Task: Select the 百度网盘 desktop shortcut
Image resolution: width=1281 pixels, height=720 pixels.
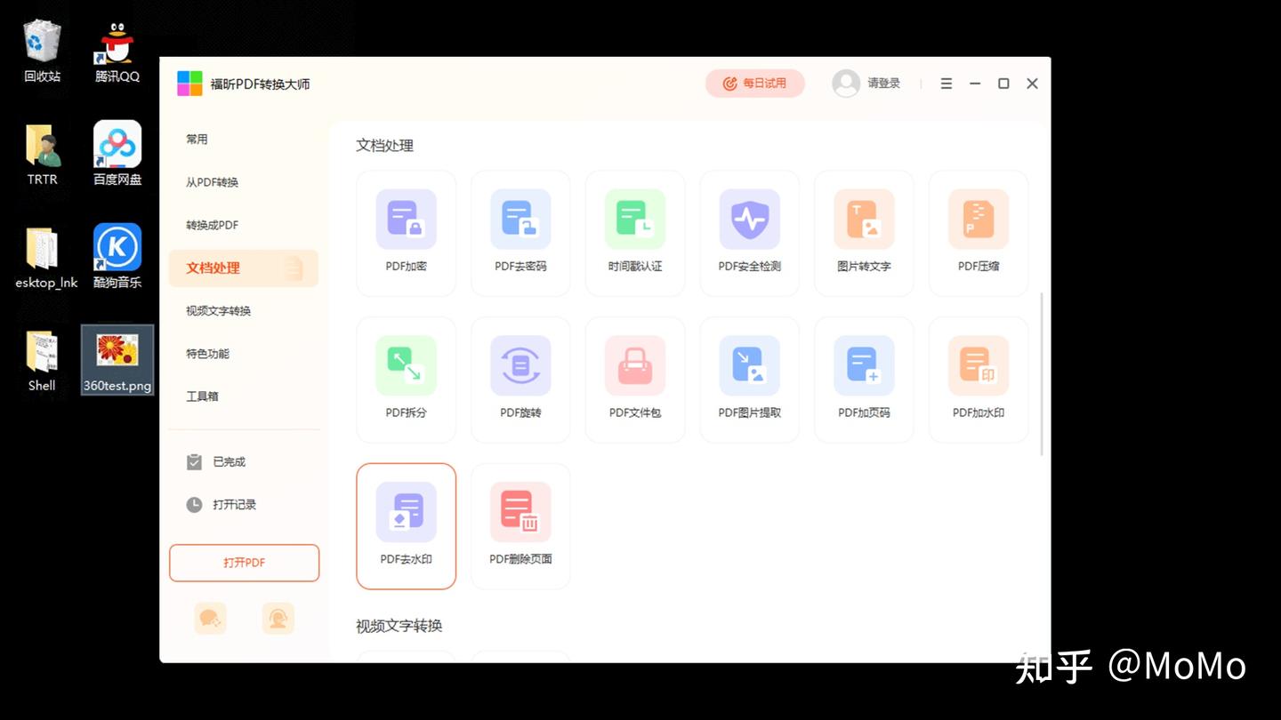Action: pyautogui.click(x=117, y=154)
